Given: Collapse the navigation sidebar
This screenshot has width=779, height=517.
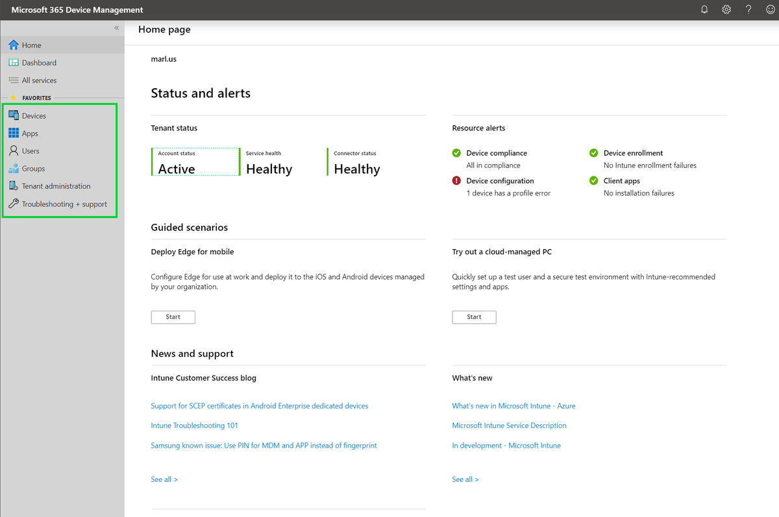Looking at the screenshot, I should click(116, 28).
